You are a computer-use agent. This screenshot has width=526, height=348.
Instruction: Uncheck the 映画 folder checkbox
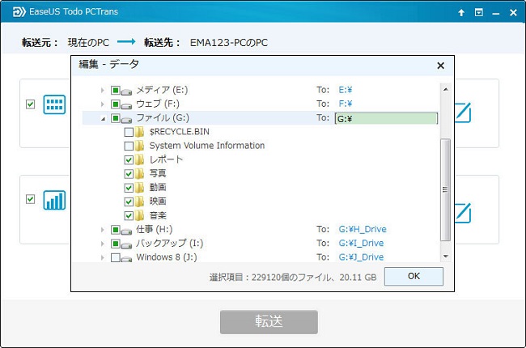pyautogui.click(x=129, y=202)
